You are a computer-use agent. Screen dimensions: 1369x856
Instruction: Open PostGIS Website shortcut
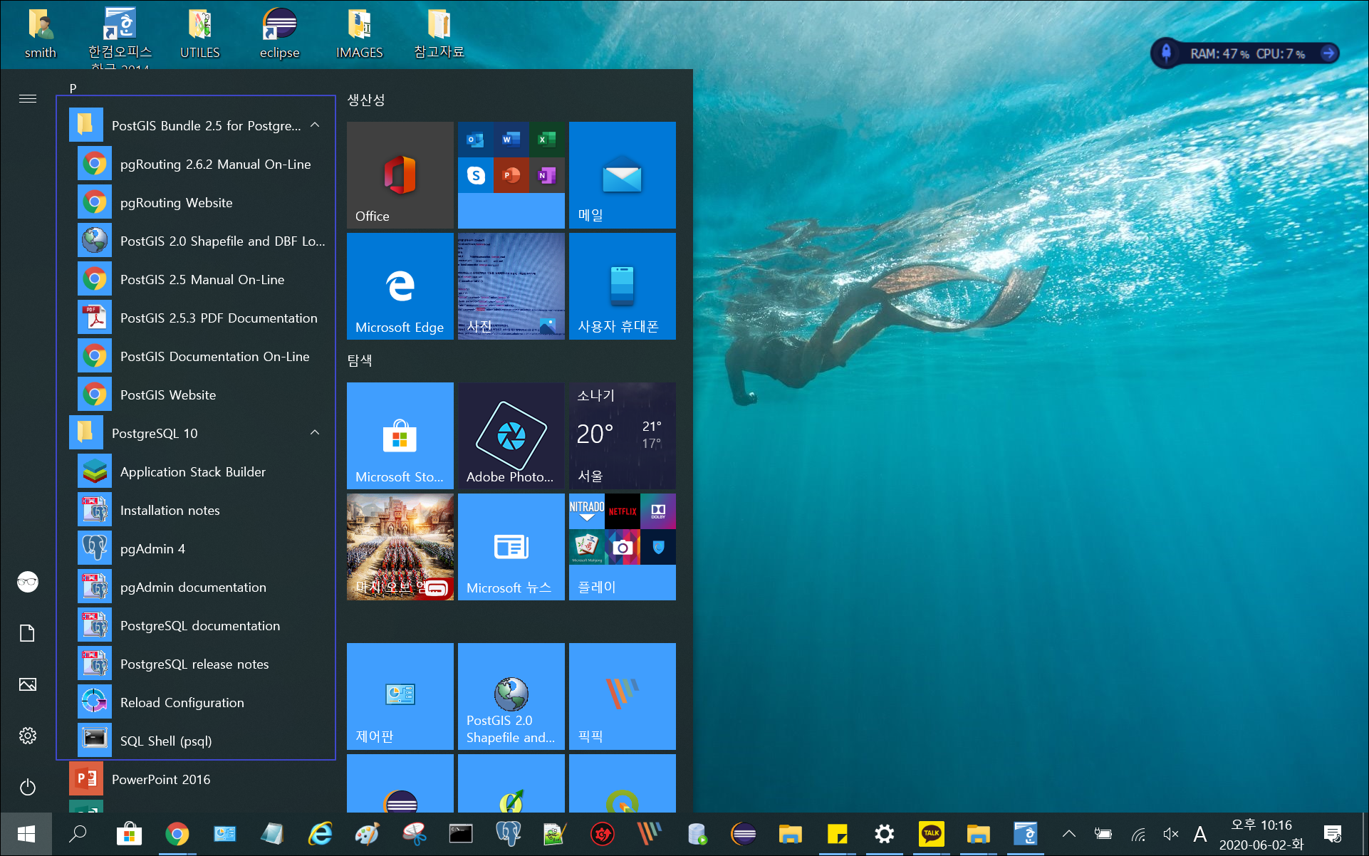click(196, 395)
